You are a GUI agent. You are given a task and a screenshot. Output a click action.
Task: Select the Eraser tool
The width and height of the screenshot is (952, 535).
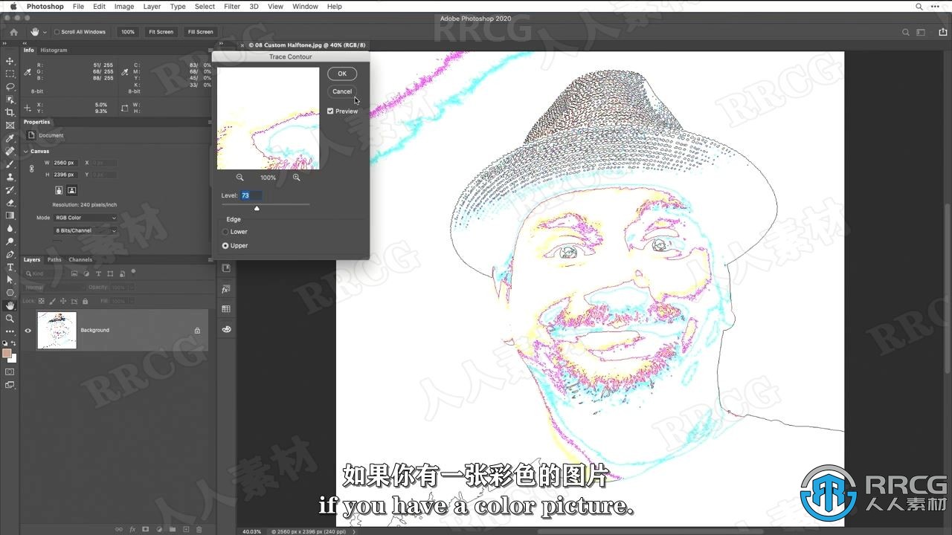pos(10,202)
